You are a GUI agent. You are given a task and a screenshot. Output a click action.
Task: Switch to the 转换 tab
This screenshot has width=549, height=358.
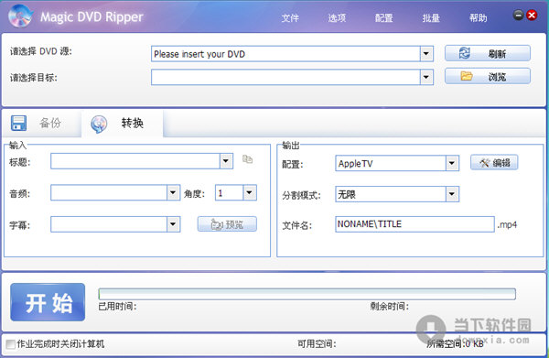[x=123, y=124]
